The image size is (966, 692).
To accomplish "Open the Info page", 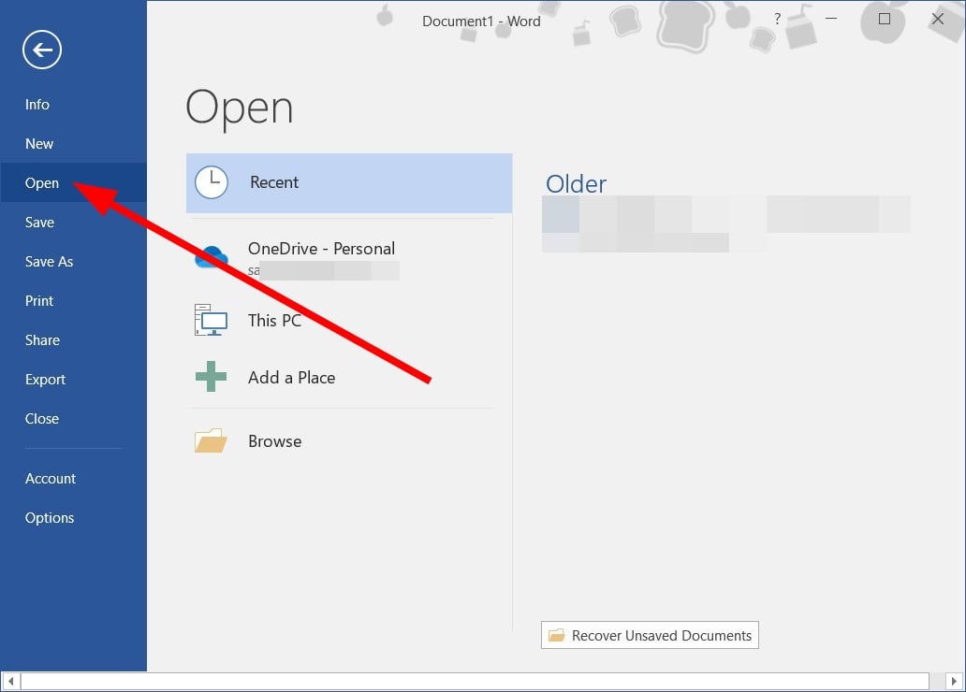I will pyautogui.click(x=73, y=105).
